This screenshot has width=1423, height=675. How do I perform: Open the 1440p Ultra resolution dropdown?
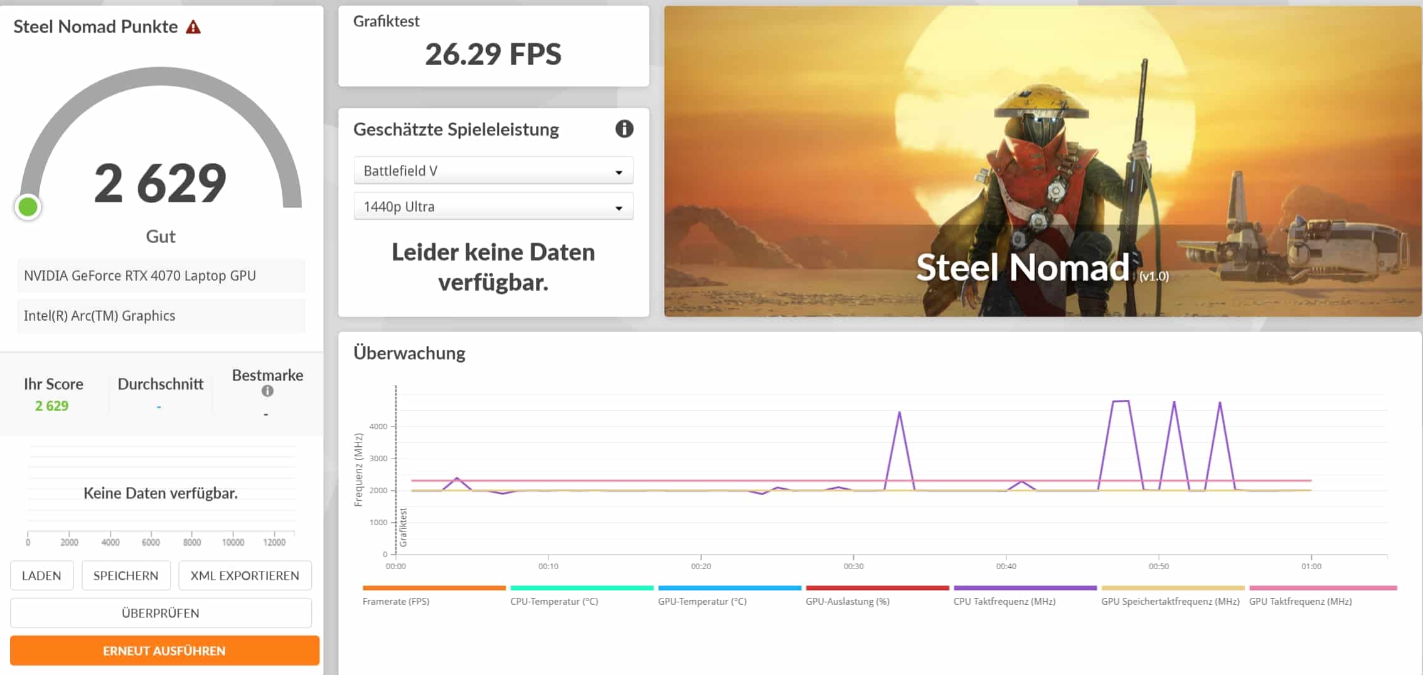coord(493,207)
